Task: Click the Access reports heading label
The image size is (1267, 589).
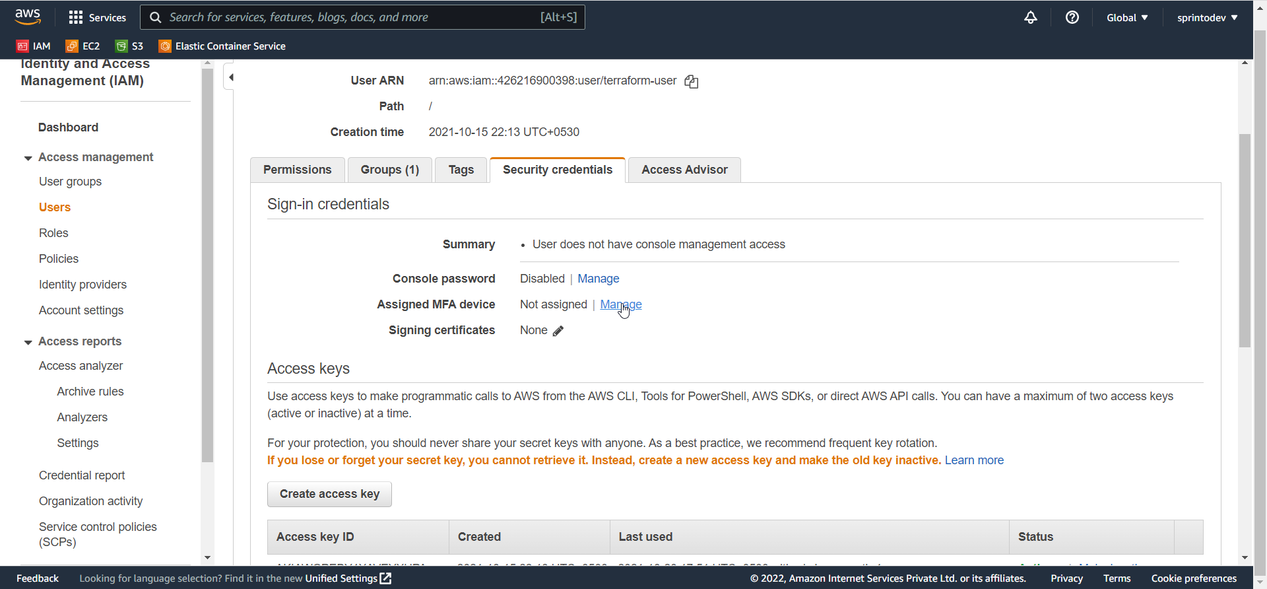Action: (x=80, y=341)
